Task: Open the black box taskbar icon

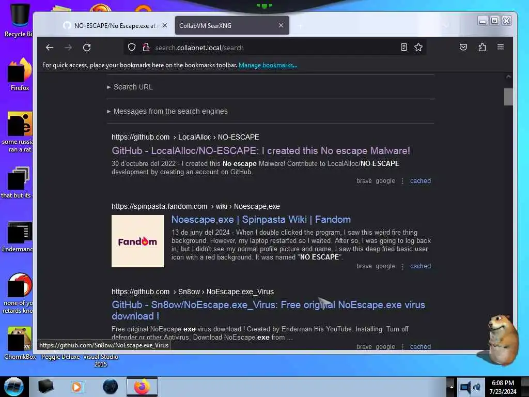Action: coord(45,387)
